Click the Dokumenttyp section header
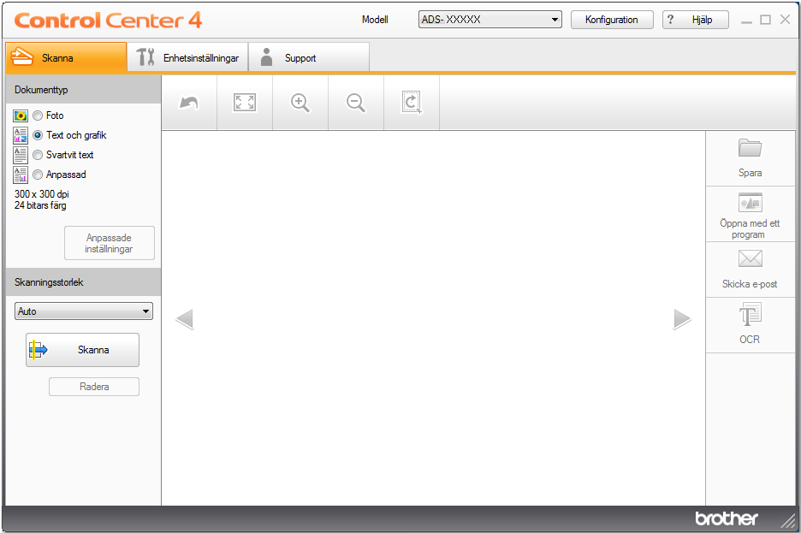This screenshot has height=533, width=801. click(83, 90)
